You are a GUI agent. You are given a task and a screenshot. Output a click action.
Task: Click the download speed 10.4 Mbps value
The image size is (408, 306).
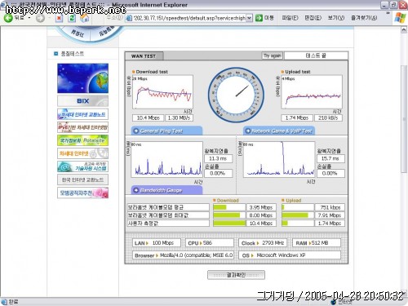coord(148,118)
